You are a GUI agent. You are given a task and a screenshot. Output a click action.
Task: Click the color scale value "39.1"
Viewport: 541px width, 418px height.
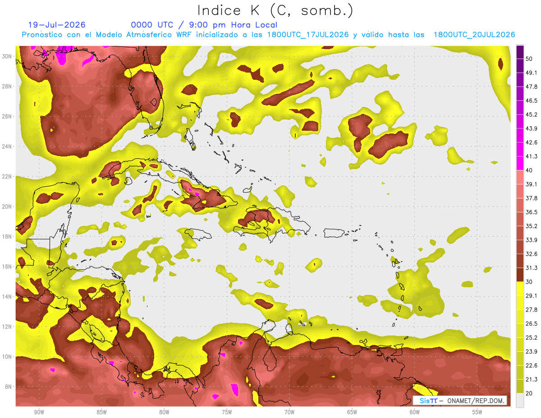point(531,184)
